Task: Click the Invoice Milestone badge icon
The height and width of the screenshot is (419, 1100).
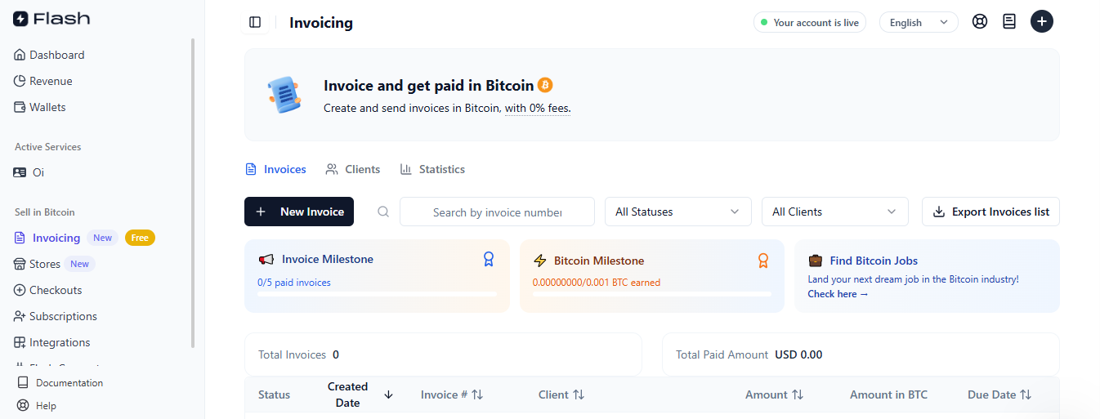Action: click(x=489, y=259)
